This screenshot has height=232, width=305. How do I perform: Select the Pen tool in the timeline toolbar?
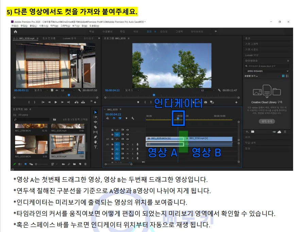coord(95,137)
